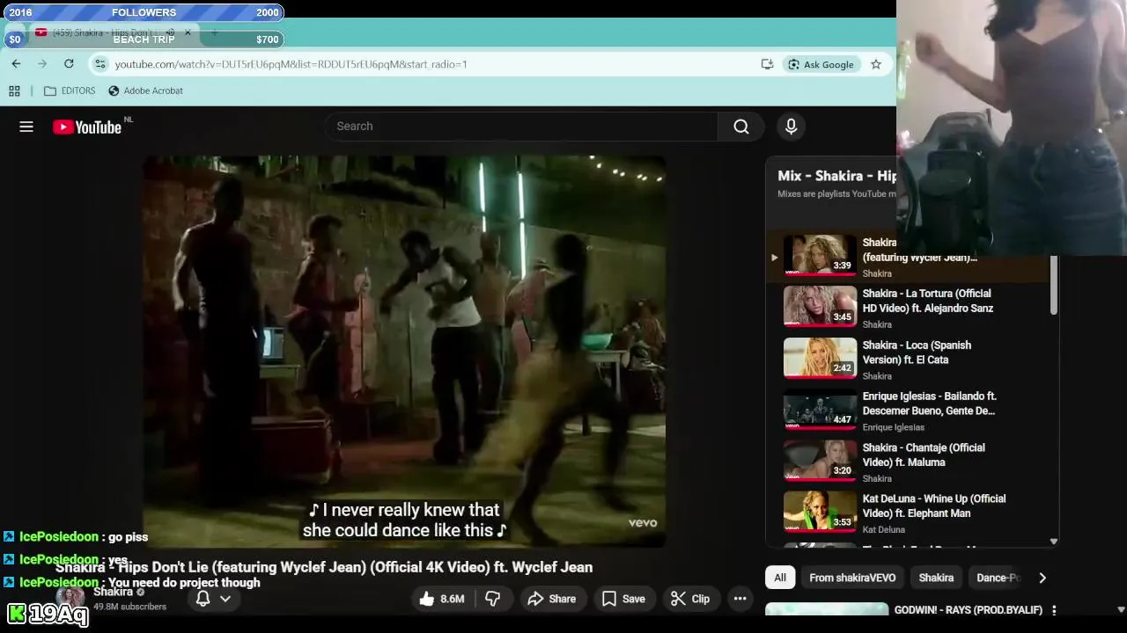Click the 49.8M subscribers text
Screen dimensions: 1127x633
click(x=129, y=607)
